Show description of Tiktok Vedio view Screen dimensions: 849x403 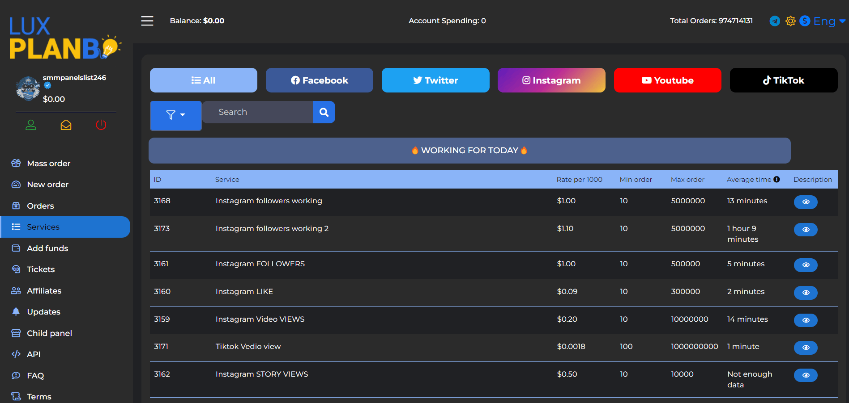pyautogui.click(x=806, y=348)
